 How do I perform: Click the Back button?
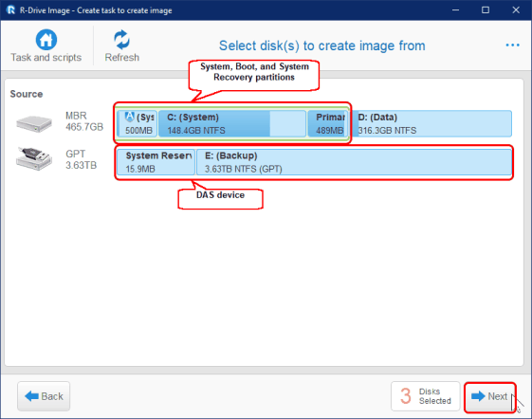click(x=44, y=396)
